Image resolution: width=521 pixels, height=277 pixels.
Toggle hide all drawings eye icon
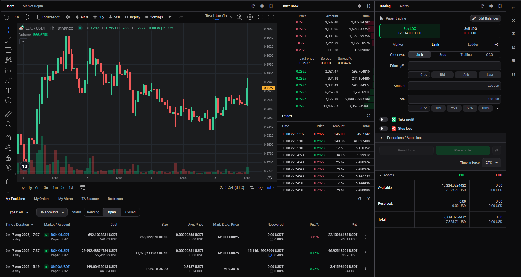tap(8, 168)
